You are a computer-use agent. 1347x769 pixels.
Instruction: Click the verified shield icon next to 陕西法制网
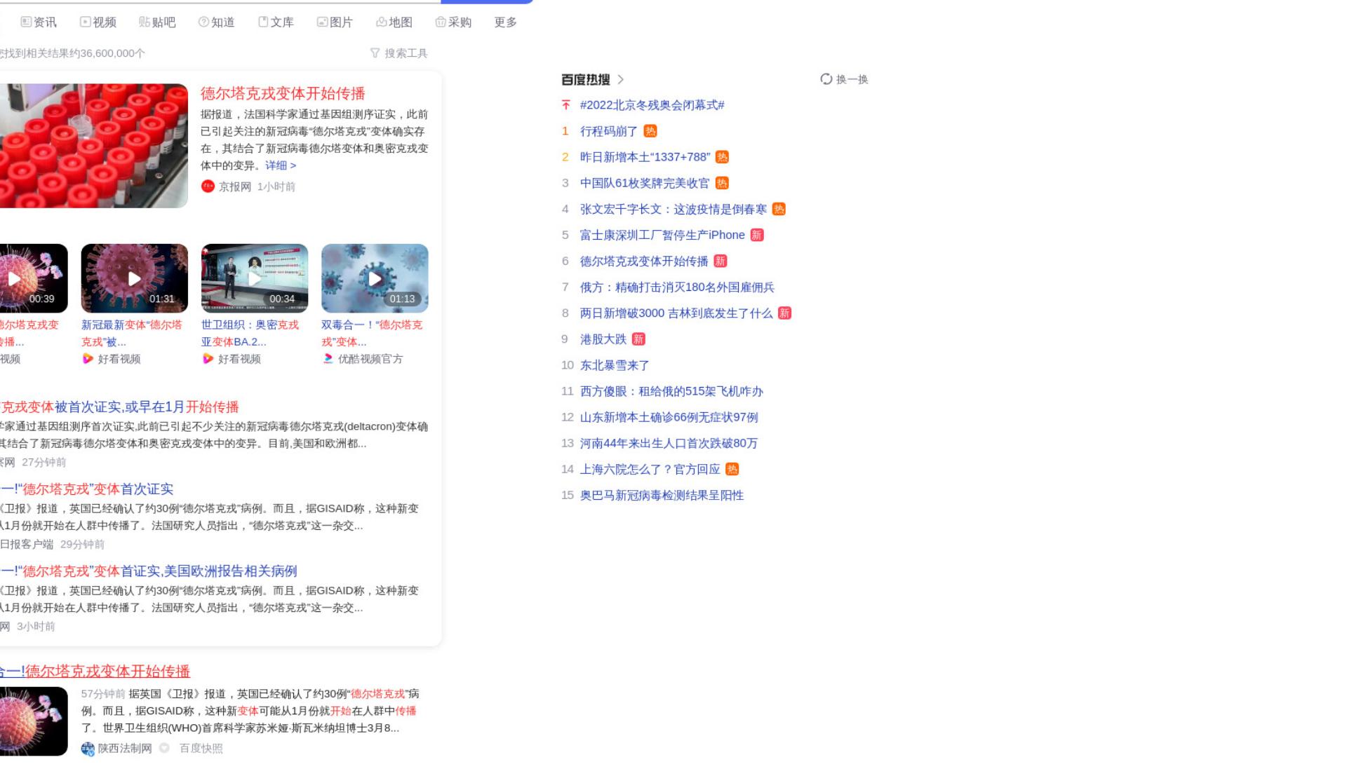click(164, 748)
